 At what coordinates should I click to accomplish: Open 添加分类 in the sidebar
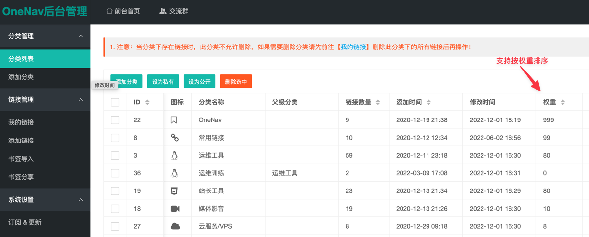(x=45, y=77)
